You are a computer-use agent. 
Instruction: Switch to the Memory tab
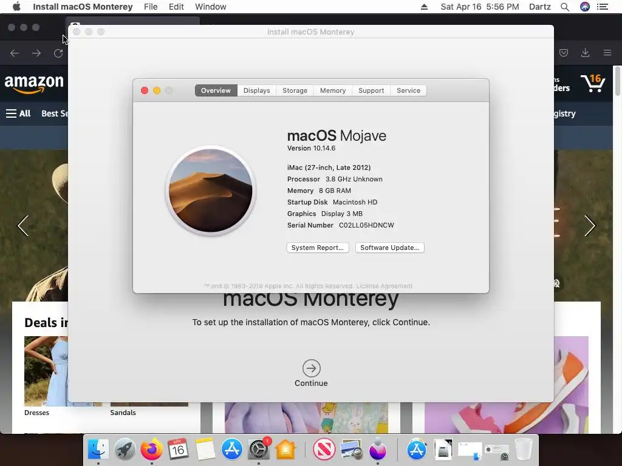tap(333, 90)
